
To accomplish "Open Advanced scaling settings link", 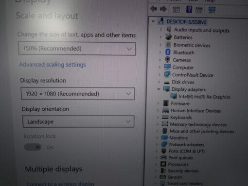I will (53, 65).
